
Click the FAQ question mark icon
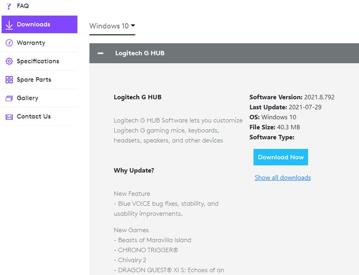(x=9, y=6)
